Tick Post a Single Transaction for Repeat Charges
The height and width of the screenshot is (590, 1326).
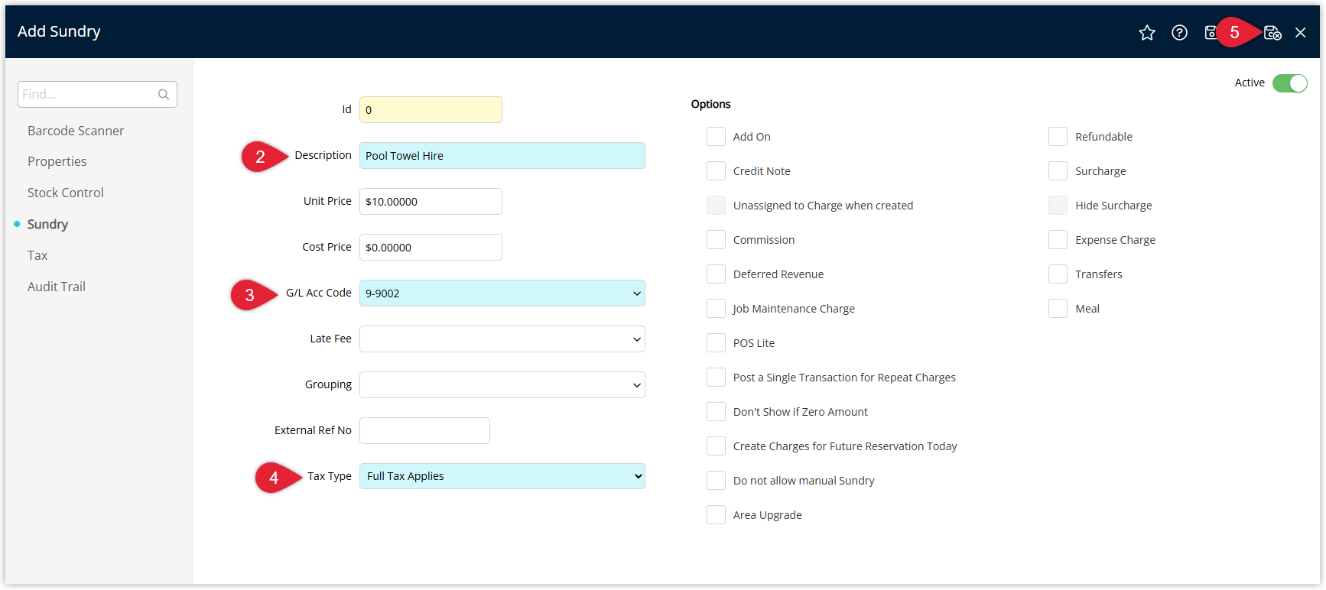click(717, 378)
